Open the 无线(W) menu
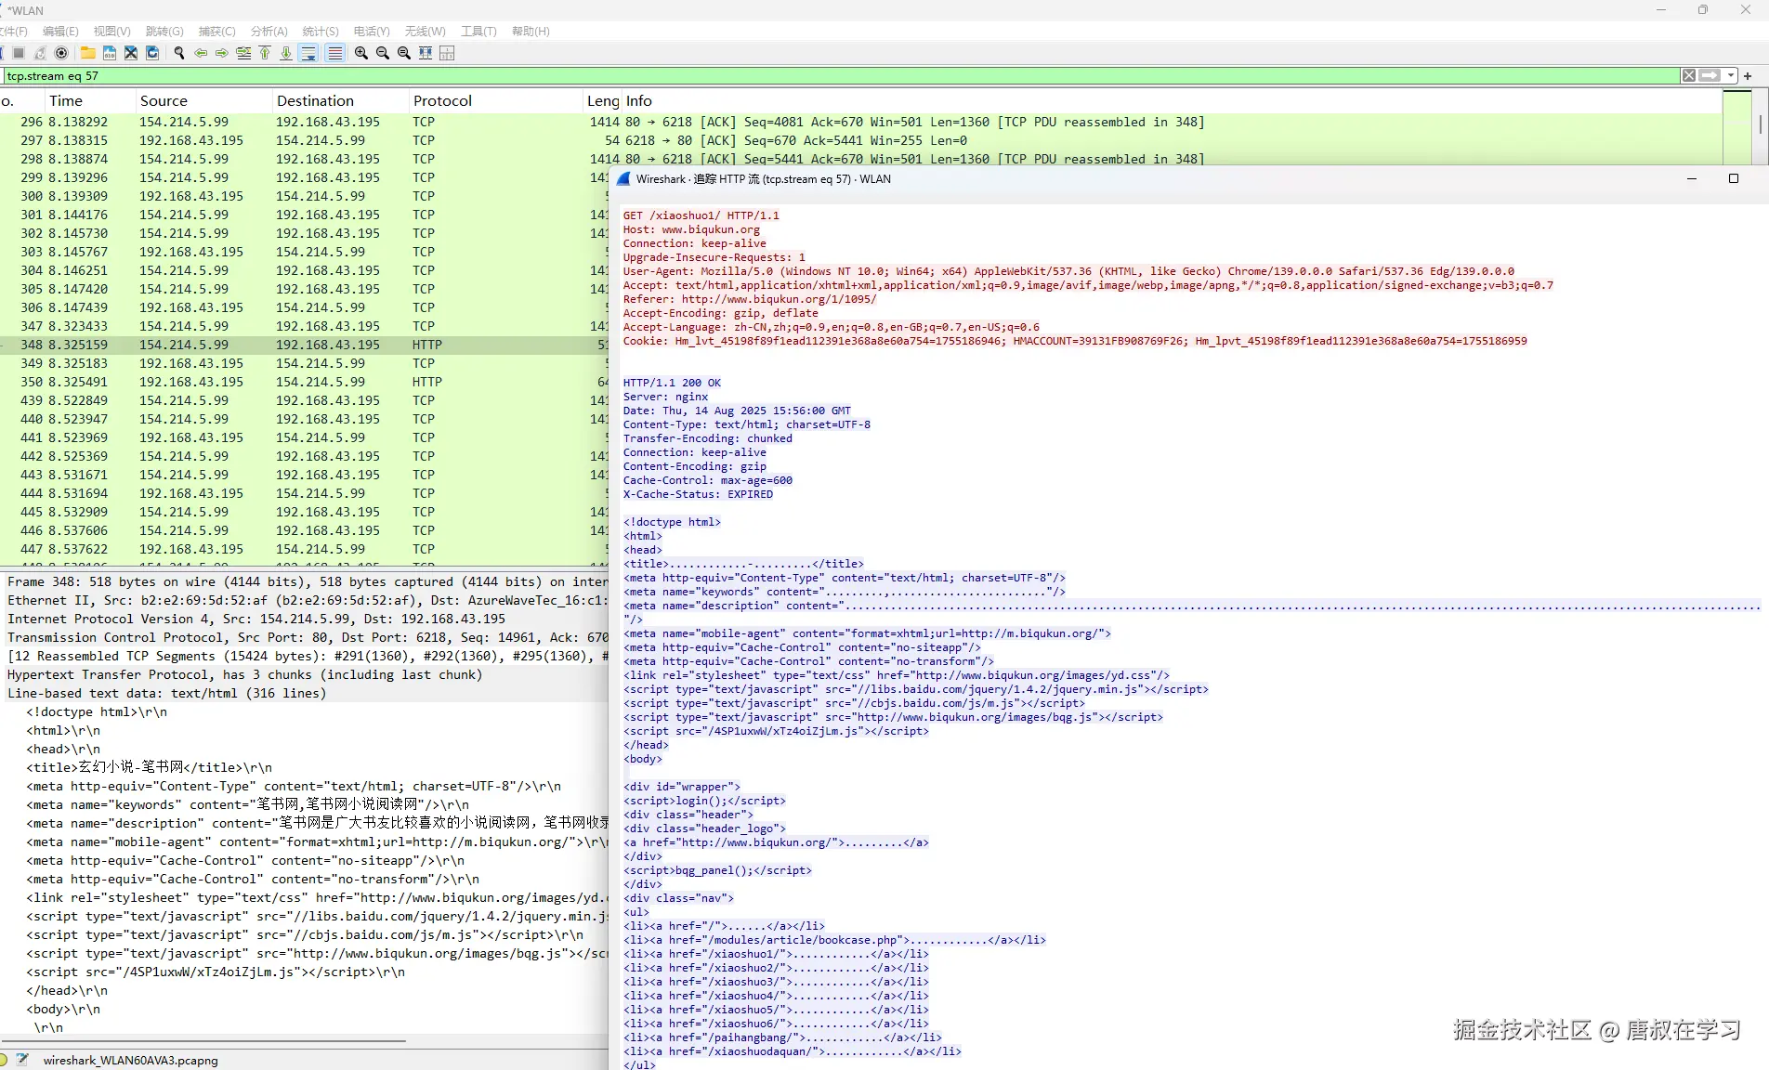This screenshot has width=1769, height=1070. [426, 32]
